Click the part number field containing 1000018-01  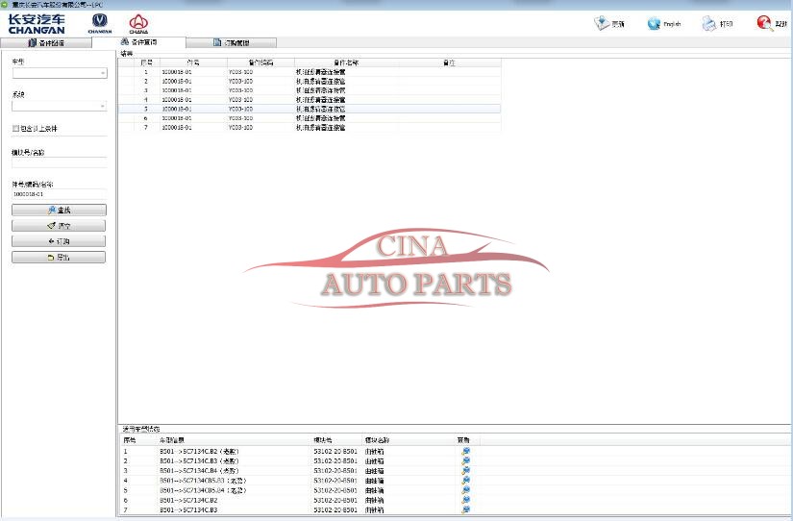tap(59, 194)
